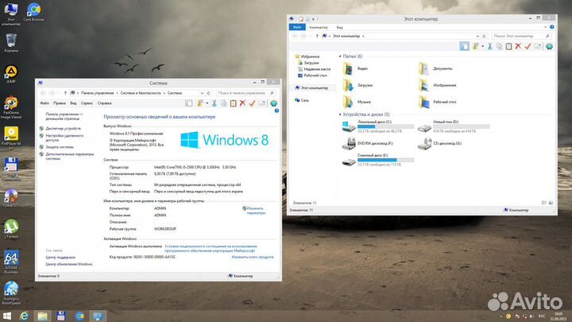Switch to the Вид ribbon tab
The image size is (572, 322).
coord(340,27)
